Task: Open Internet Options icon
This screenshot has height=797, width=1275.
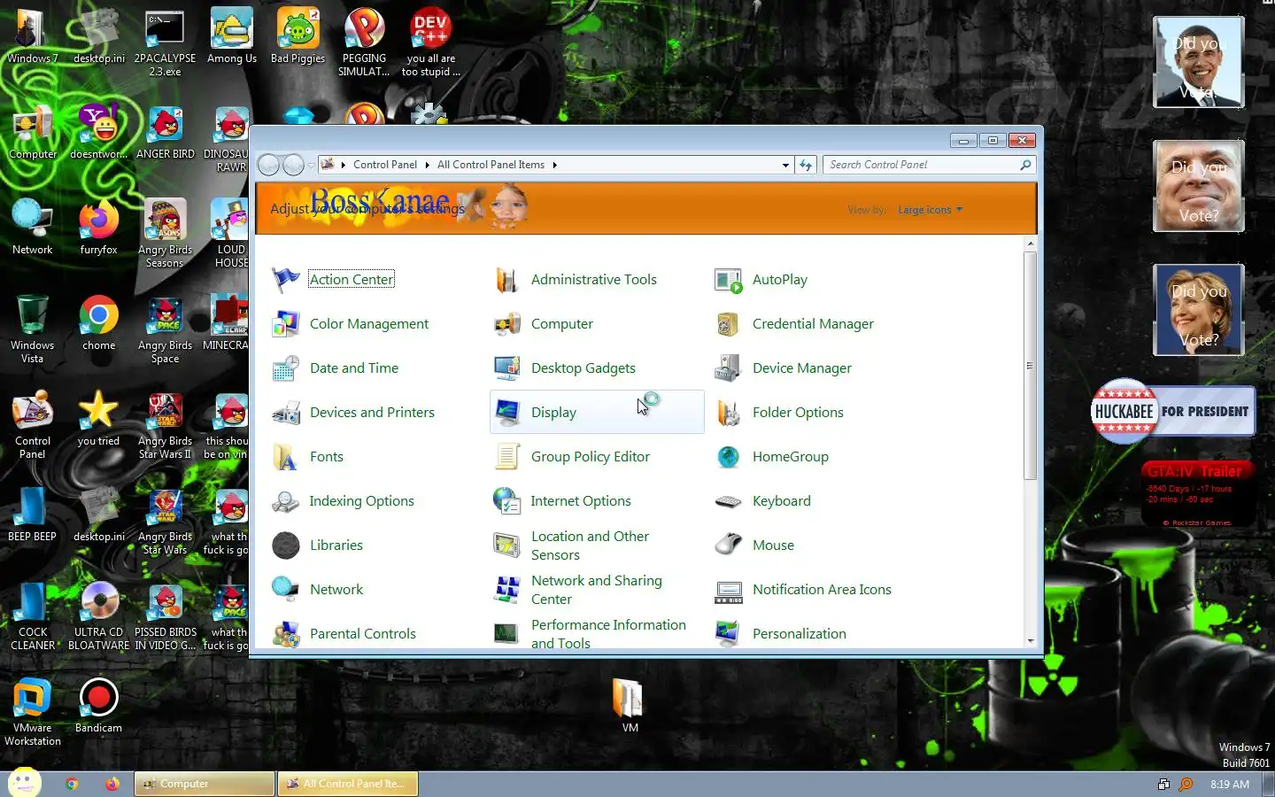Action: [x=506, y=501]
